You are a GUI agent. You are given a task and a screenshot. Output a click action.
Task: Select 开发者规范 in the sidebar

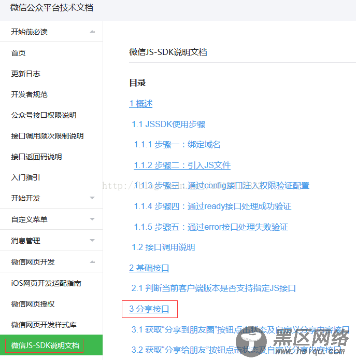coord(30,94)
